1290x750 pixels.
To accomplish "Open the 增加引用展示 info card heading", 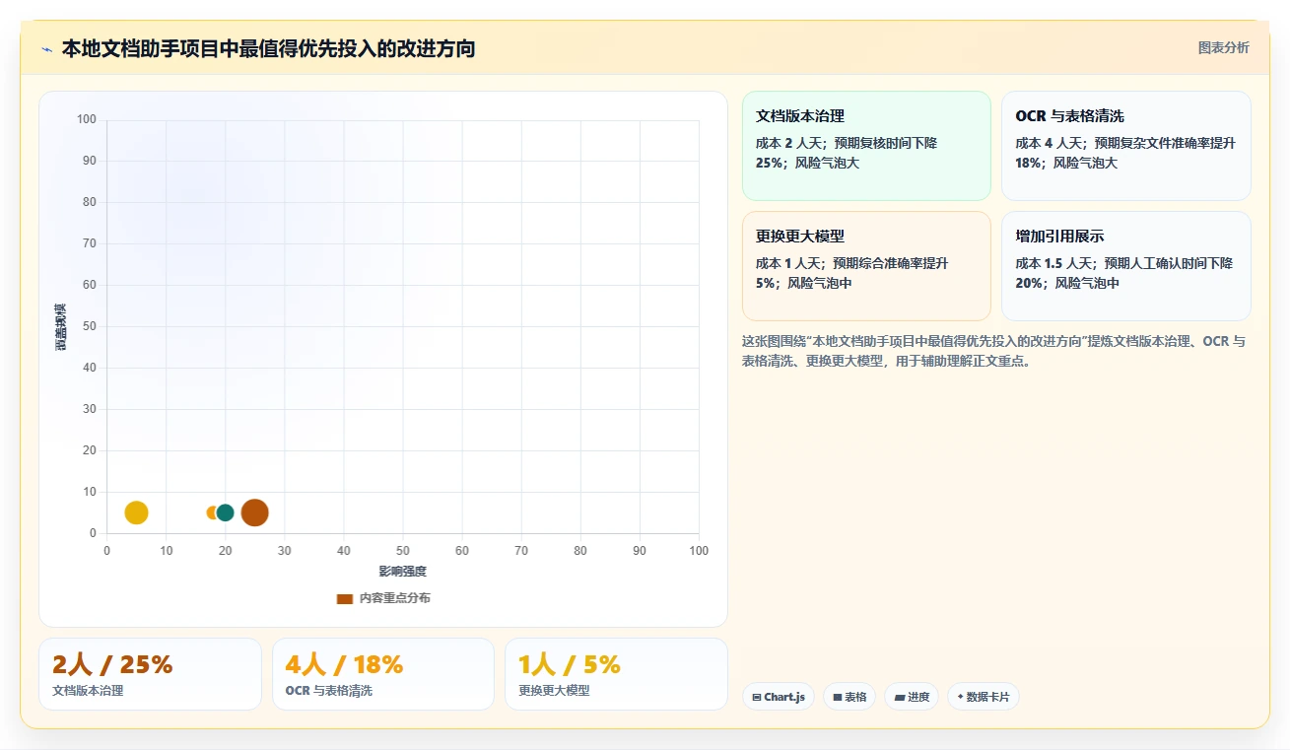I will click(1059, 237).
